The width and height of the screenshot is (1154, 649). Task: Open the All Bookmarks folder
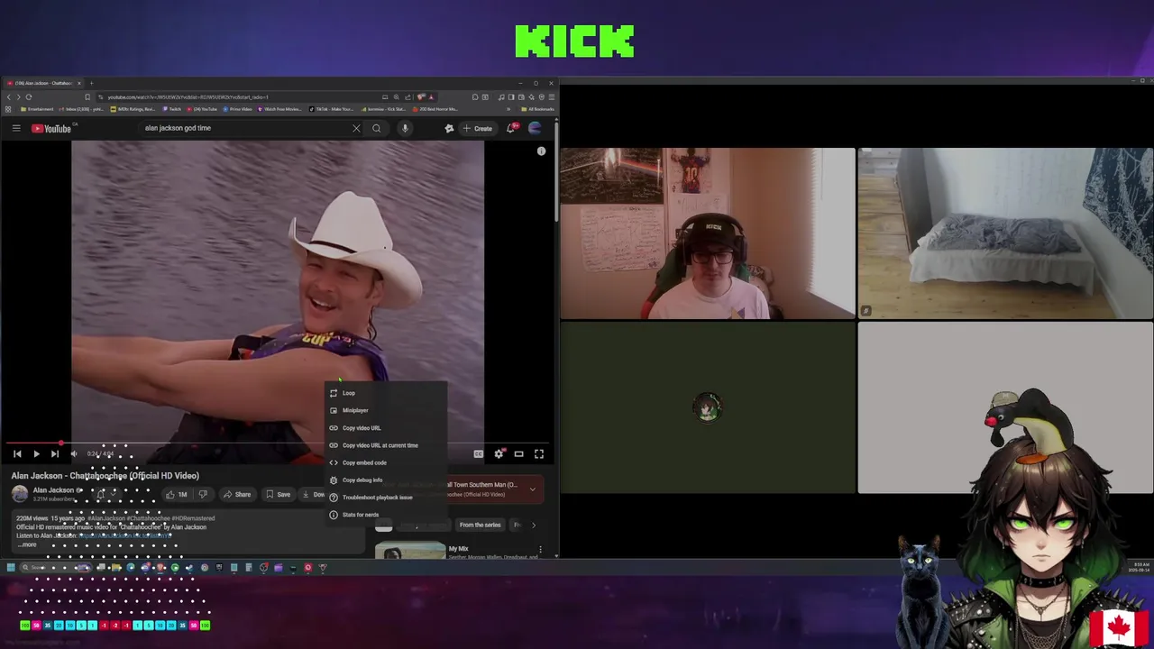click(x=539, y=109)
